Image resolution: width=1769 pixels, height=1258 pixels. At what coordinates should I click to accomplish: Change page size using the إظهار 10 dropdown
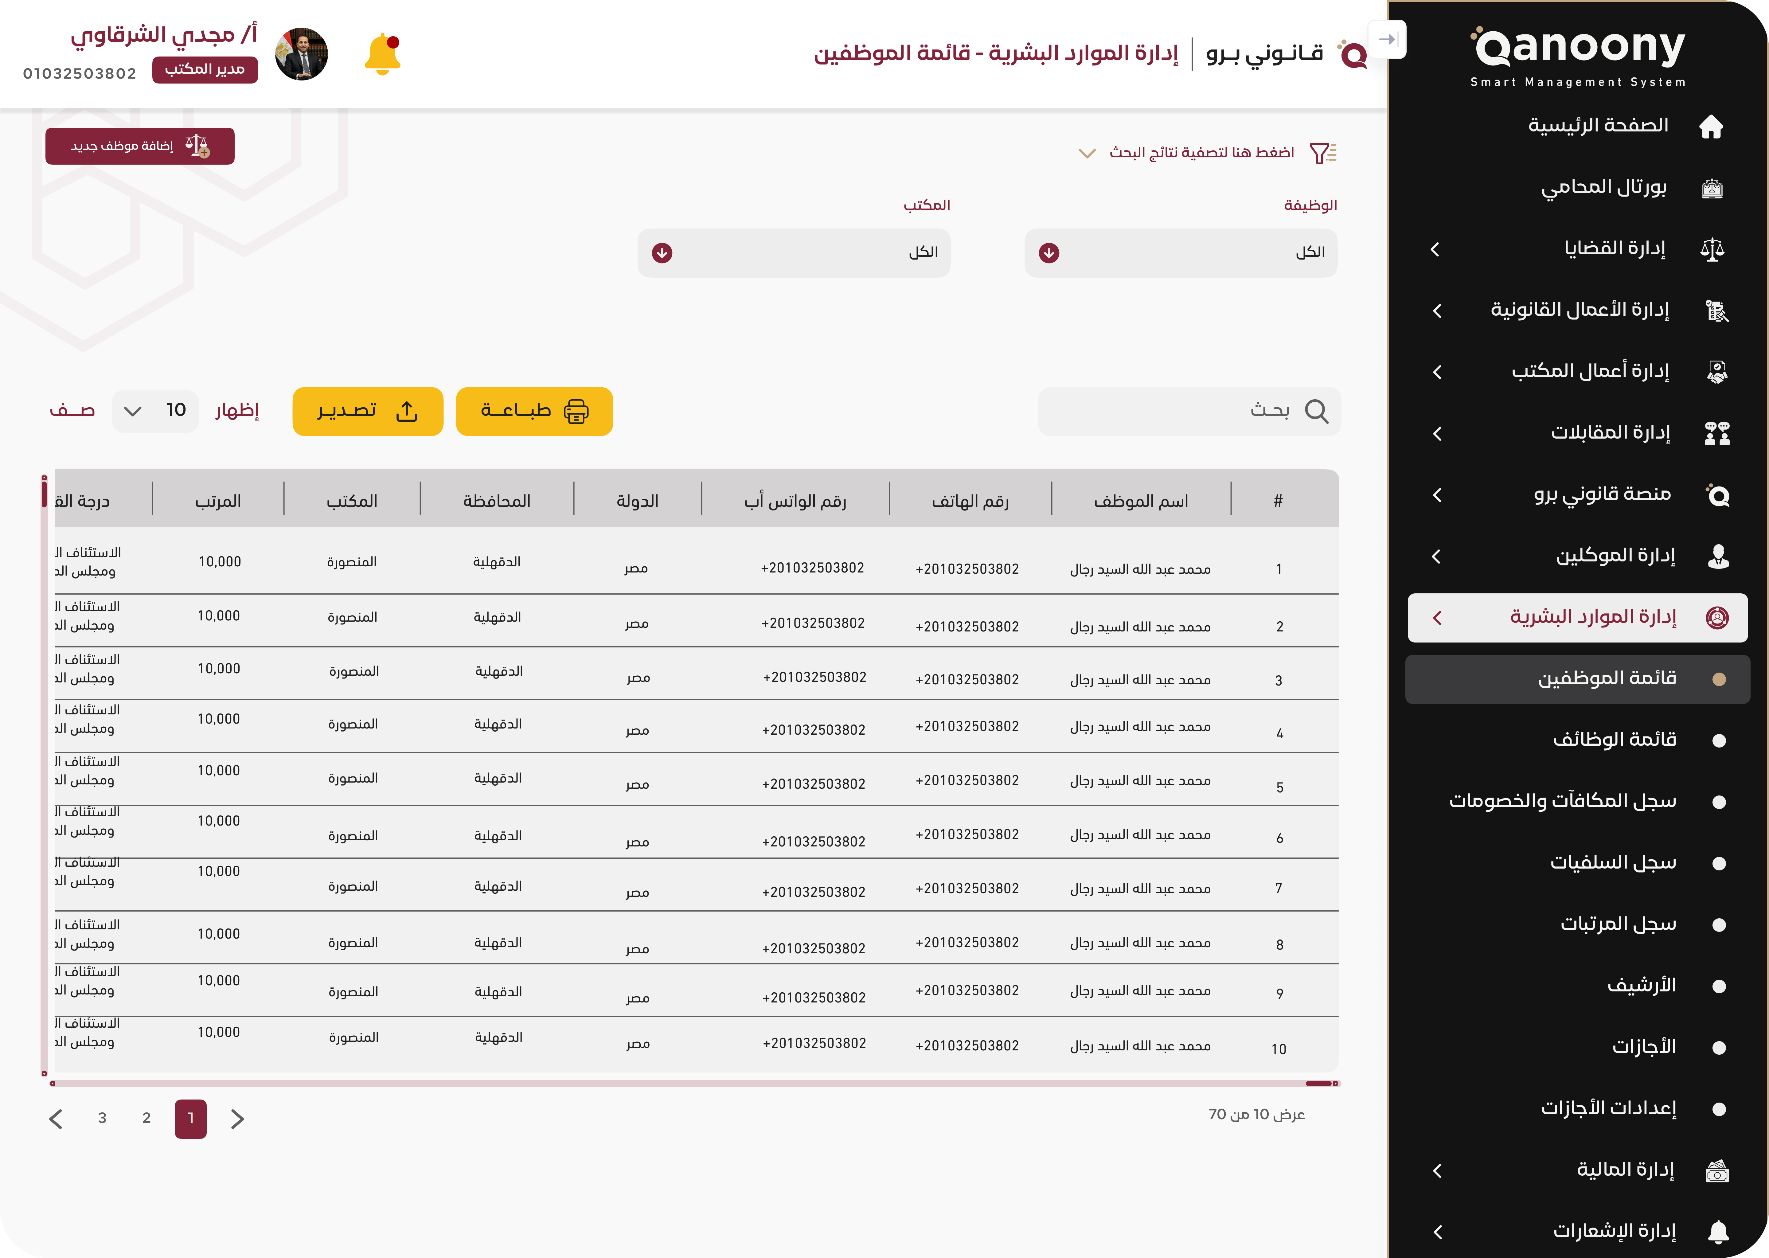155,411
